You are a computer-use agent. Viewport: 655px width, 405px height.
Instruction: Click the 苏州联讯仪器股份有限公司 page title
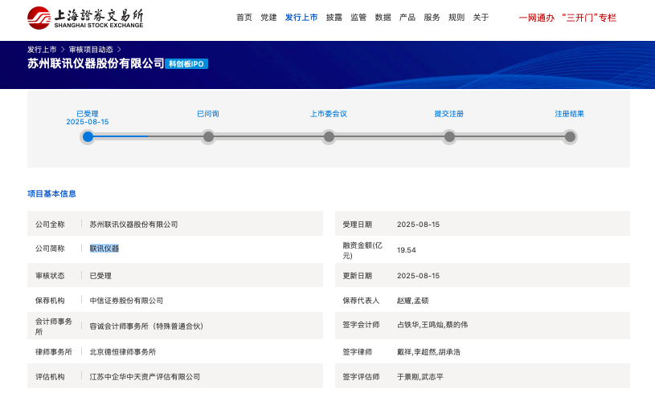tap(96, 63)
